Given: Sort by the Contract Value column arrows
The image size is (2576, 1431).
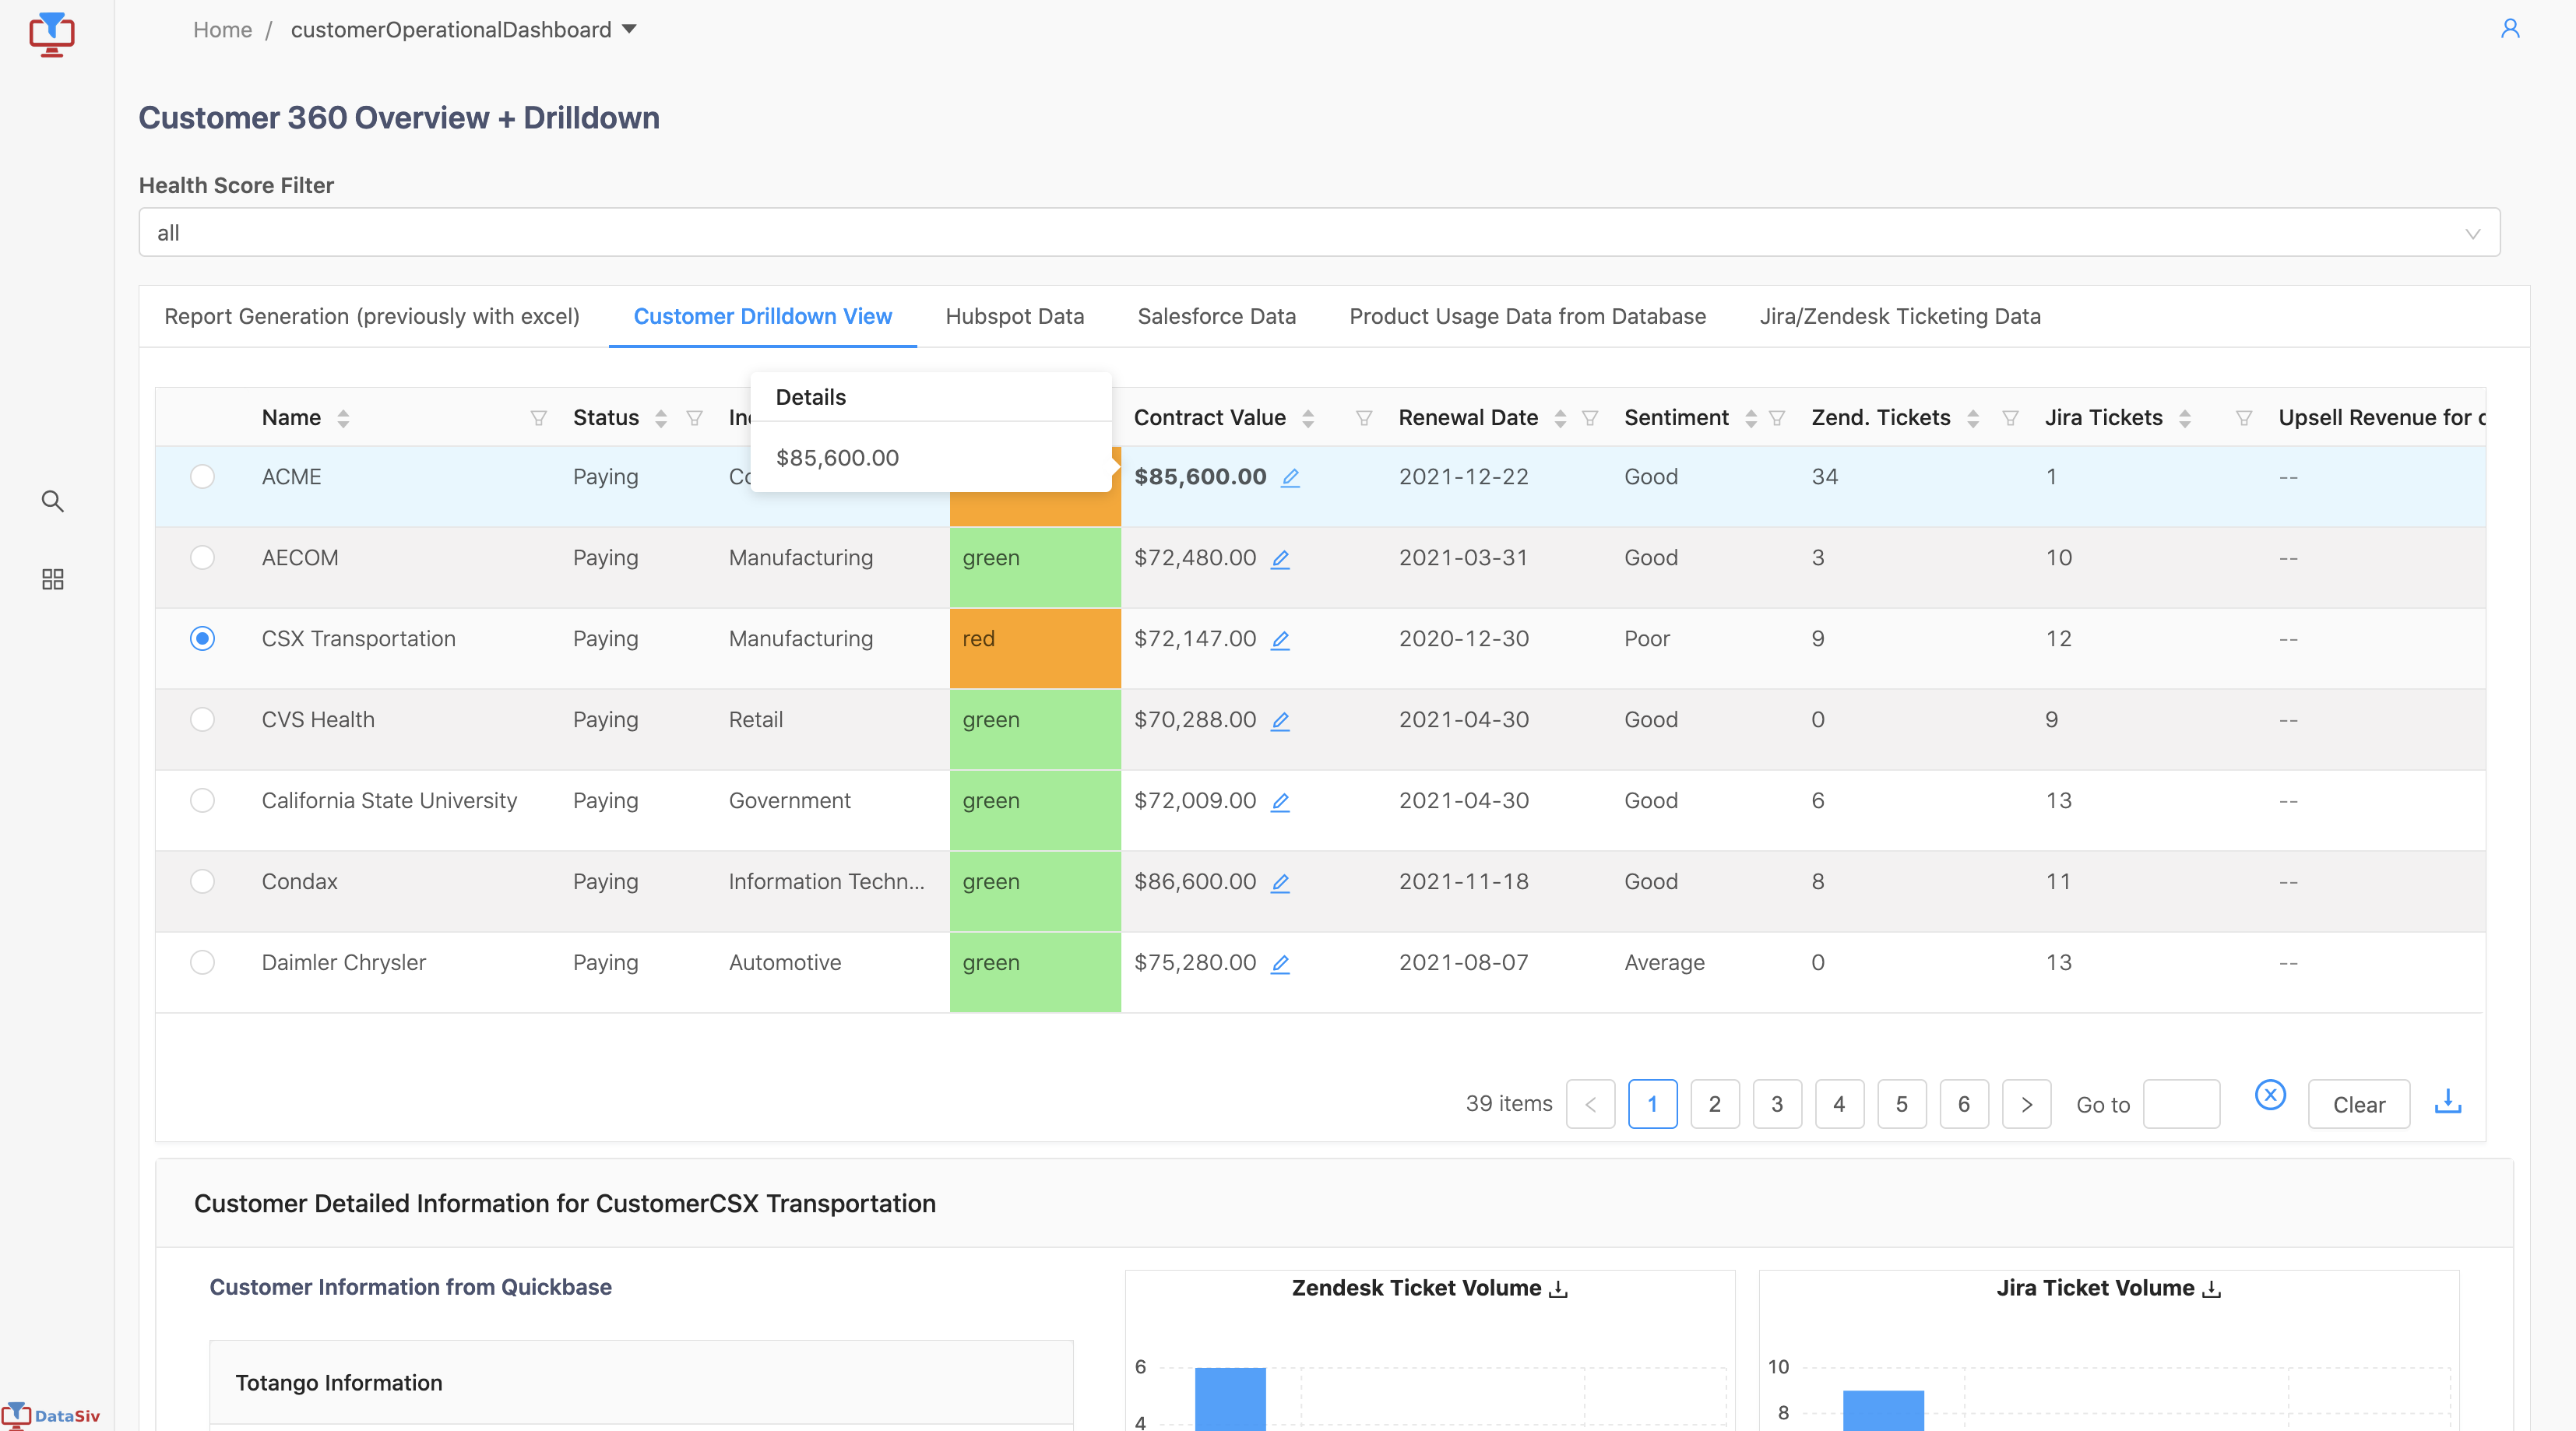Looking at the screenshot, I should click(x=1308, y=418).
